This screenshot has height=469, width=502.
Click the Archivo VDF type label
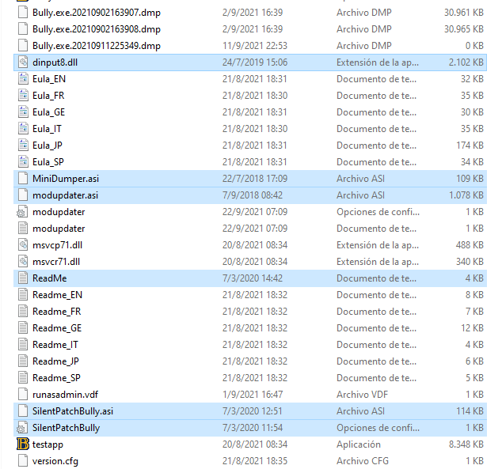(362, 395)
